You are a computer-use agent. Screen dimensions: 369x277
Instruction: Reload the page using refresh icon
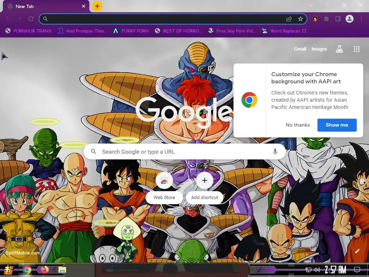coord(31,19)
